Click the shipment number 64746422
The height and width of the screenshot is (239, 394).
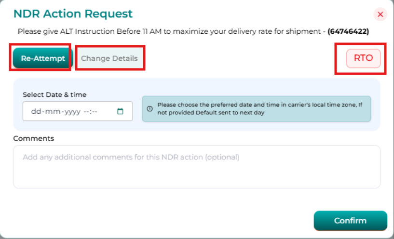click(348, 31)
